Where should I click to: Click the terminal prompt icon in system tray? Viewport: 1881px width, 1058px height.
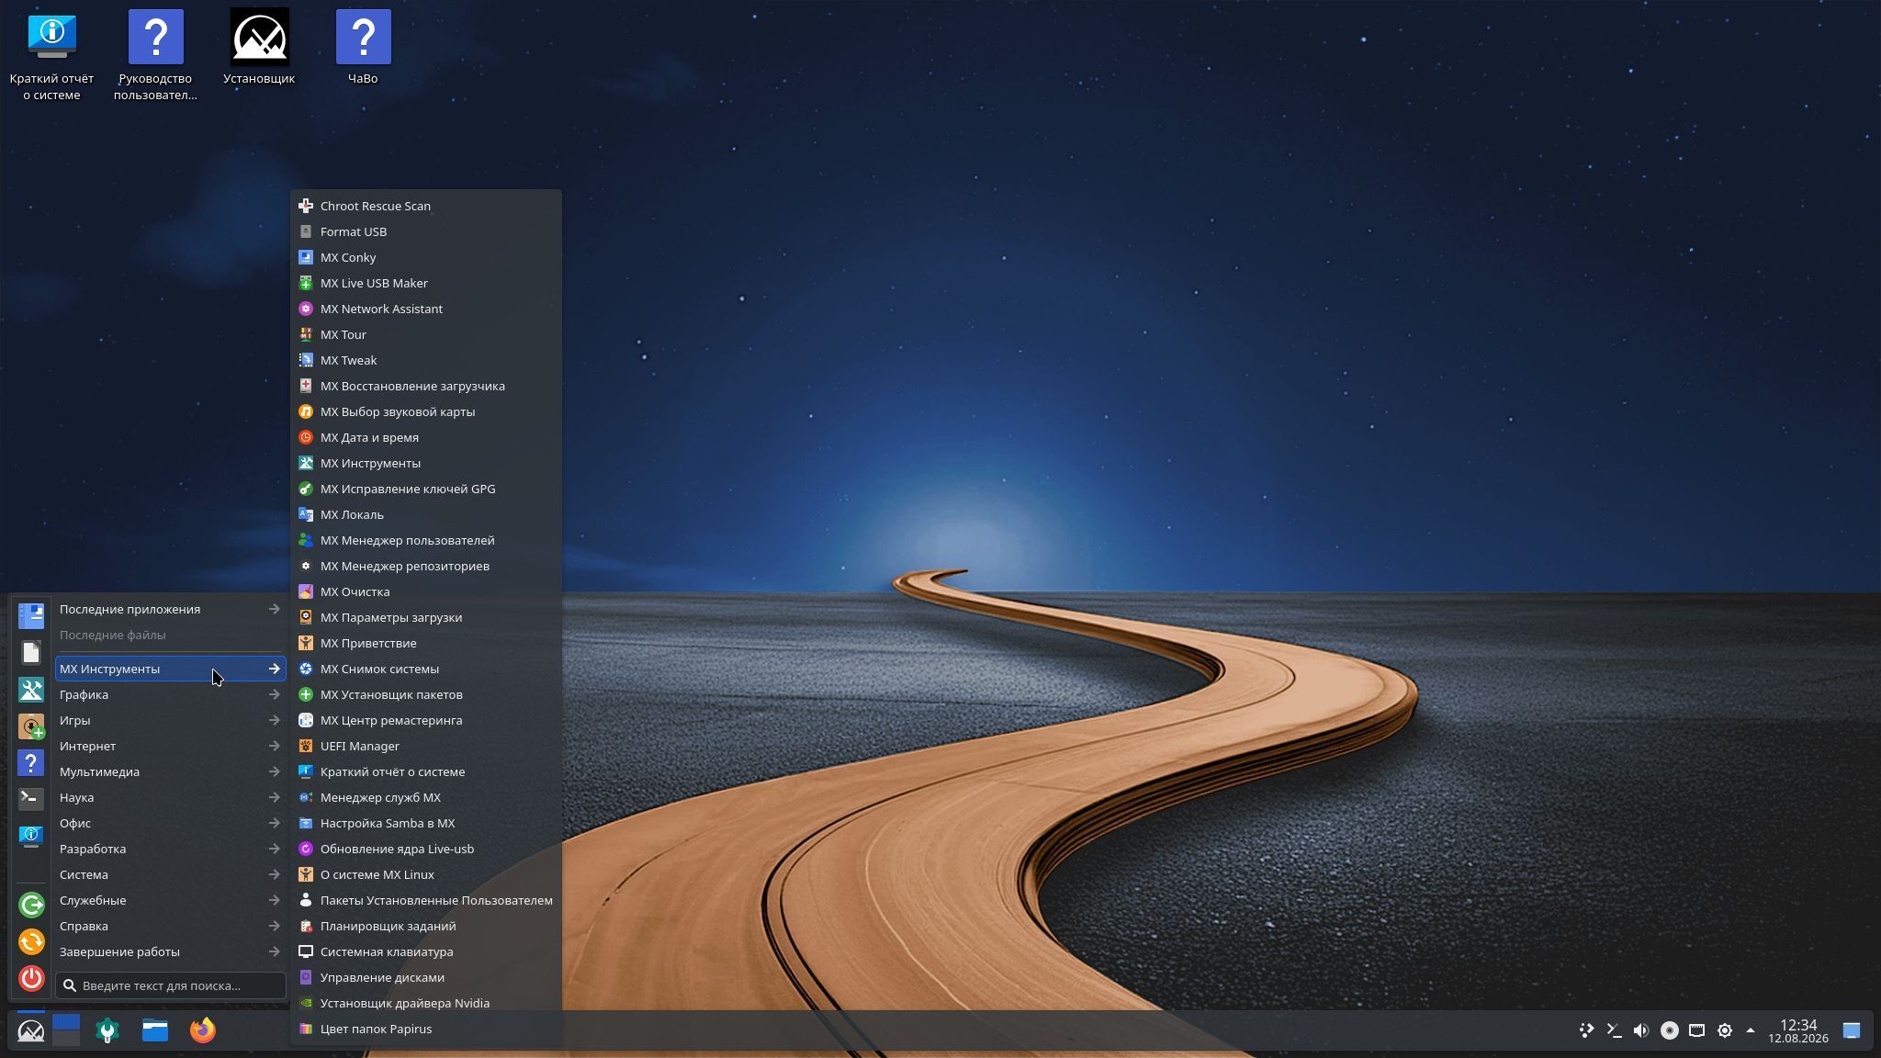pyautogui.click(x=1614, y=1030)
